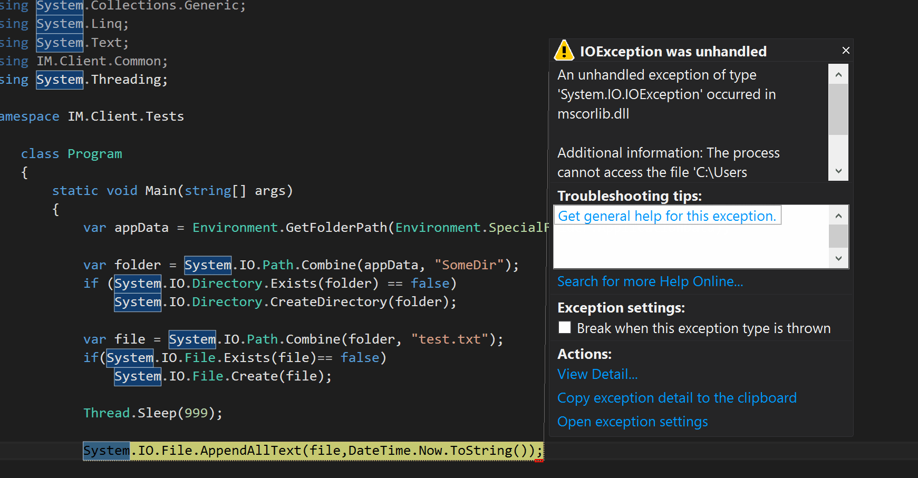Screen dimensions: 918x478
Task: Open the View Detail... action
Action: (x=597, y=374)
